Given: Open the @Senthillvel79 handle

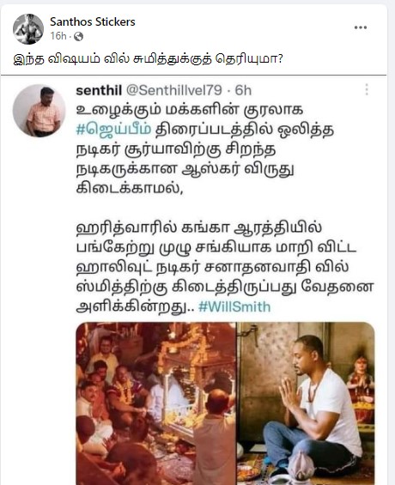Looking at the screenshot, I should tap(173, 91).
